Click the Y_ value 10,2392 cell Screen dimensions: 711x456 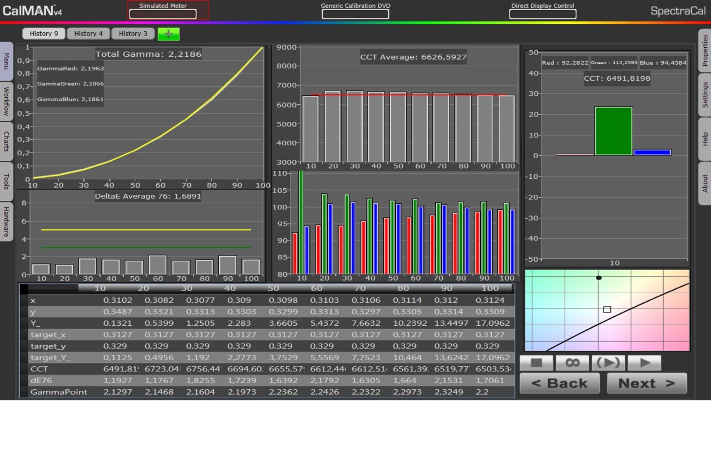(x=410, y=323)
